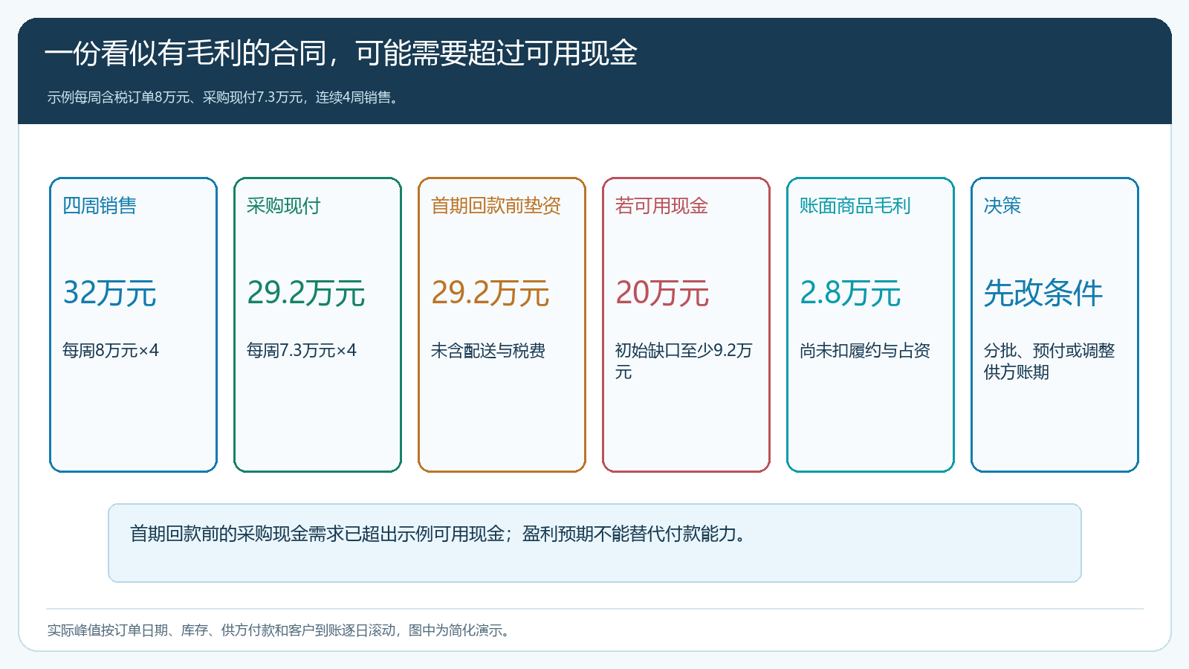Select the value 32万元
The image size is (1189, 669).
point(110,293)
